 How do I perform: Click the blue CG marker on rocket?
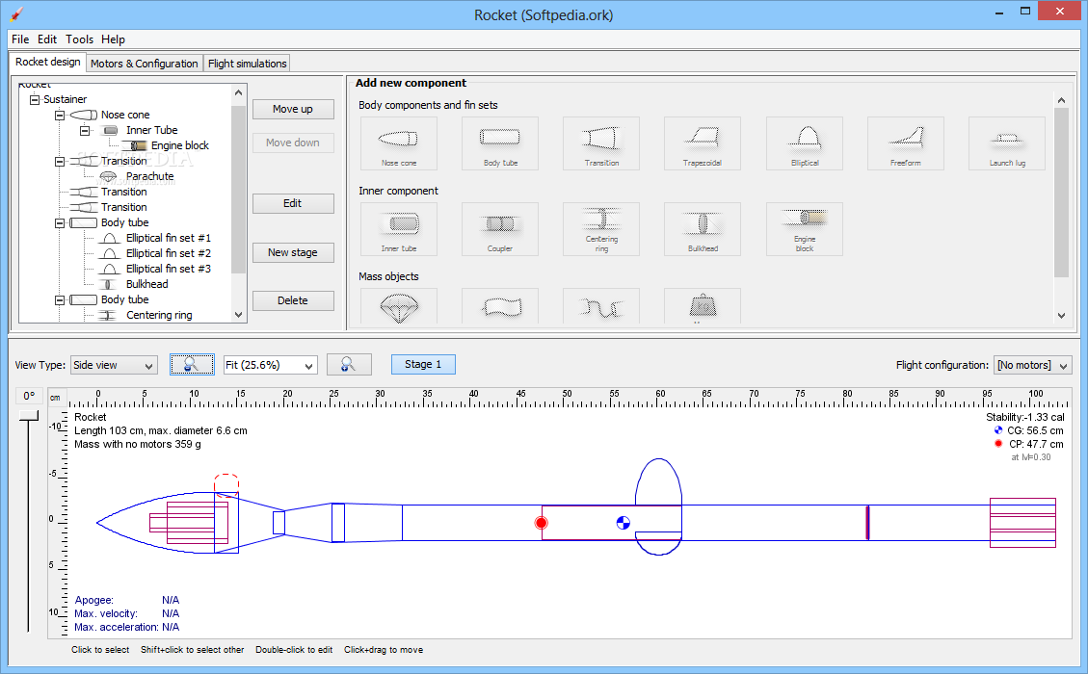pyautogui.click(x=624, y=523)
